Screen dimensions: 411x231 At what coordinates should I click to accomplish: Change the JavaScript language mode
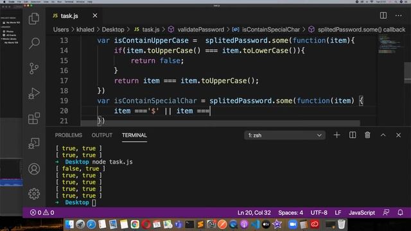pos(362,212)
